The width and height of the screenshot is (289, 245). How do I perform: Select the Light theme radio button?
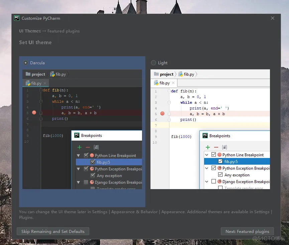153,63
